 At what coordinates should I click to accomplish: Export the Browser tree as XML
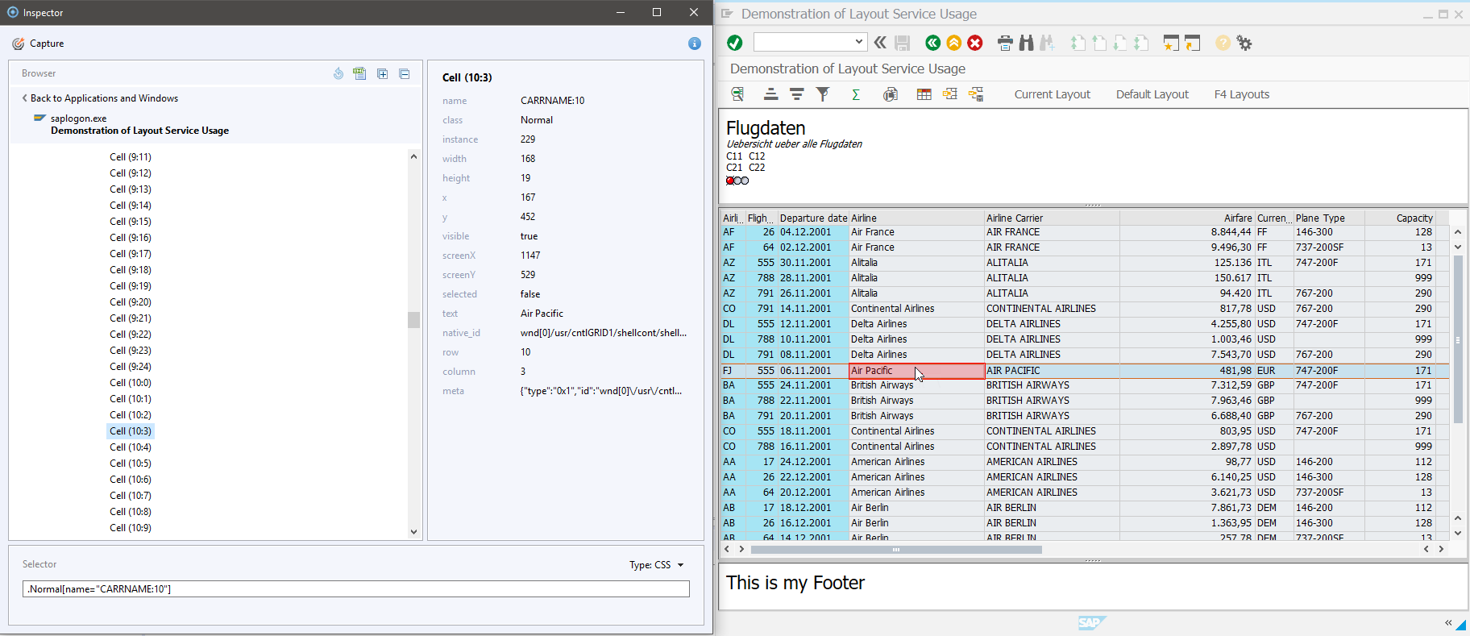coord(359,73)
